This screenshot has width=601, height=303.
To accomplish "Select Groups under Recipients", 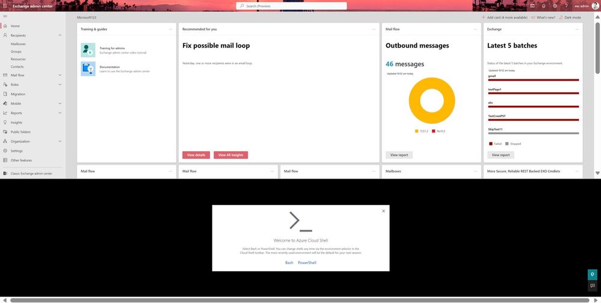I will click(x=16, y=51).
